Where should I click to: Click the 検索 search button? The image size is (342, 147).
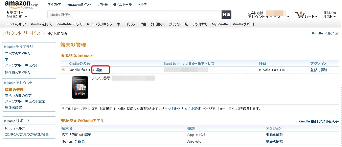point(226,15)
